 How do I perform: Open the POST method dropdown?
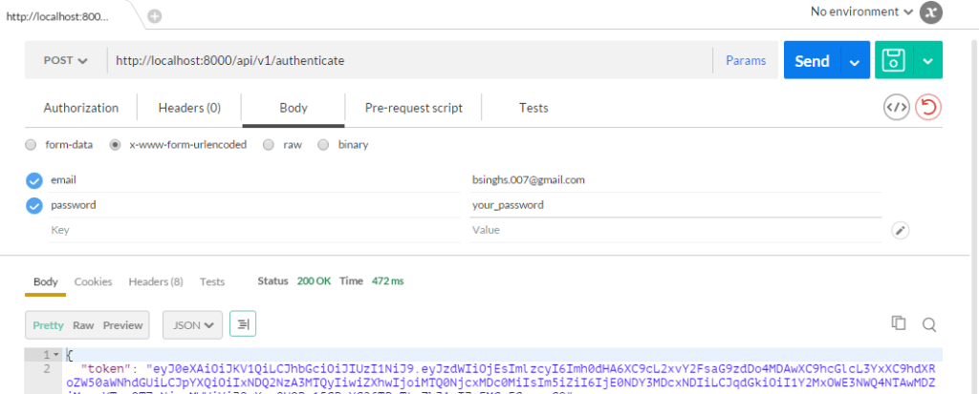(65, 60)
